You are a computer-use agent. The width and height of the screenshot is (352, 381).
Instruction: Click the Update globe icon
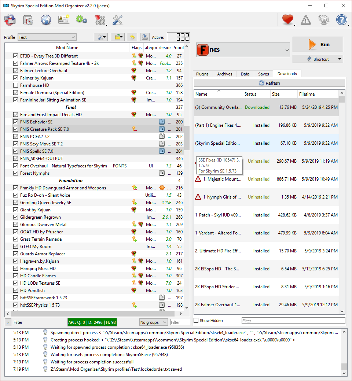(x=323, y=20)
